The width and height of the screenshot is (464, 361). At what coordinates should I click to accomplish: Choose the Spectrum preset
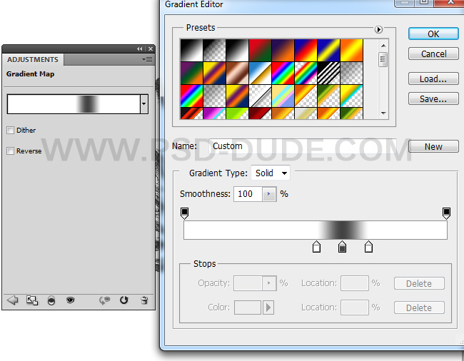(x=283, y=73)
